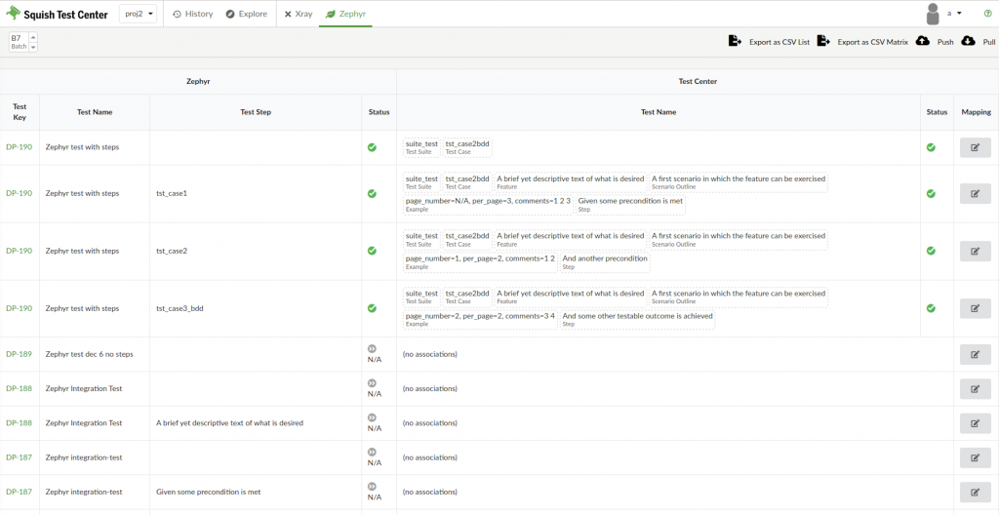Click Zephyr passed status icon for tst_case1
The image size is (999, 515).
[372, 193]
